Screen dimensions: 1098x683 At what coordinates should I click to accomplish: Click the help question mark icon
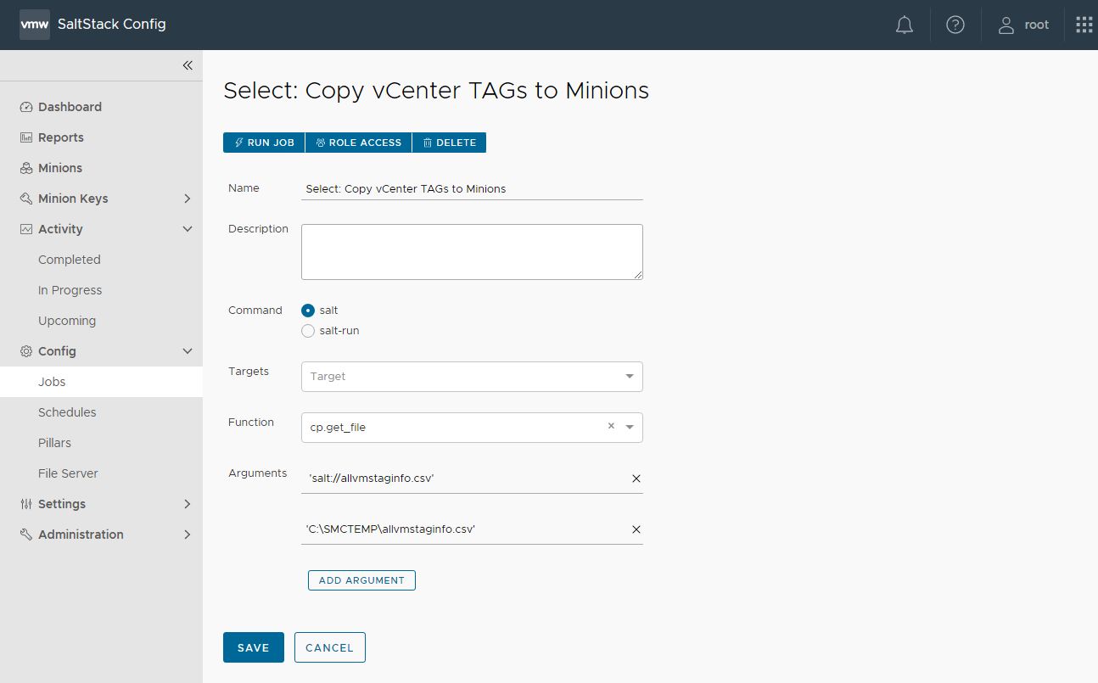[955, 25]
